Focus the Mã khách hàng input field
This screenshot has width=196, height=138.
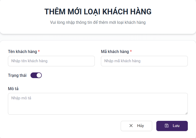pos(144,61)
